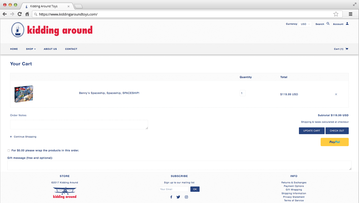Open Gift Wrapping info link

(x=294, y=190)
